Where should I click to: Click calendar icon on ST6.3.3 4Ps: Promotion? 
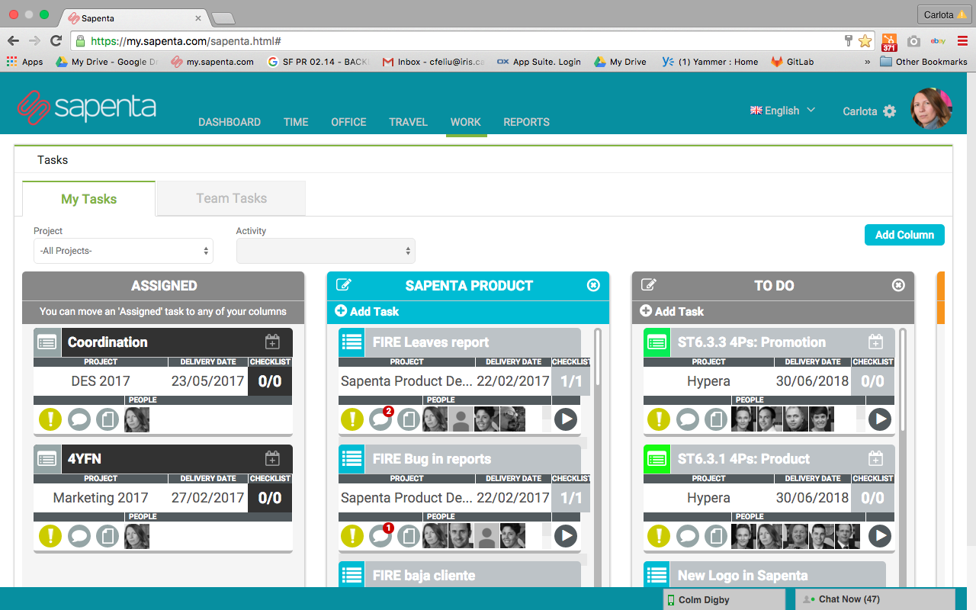click(x=875, y=342)
